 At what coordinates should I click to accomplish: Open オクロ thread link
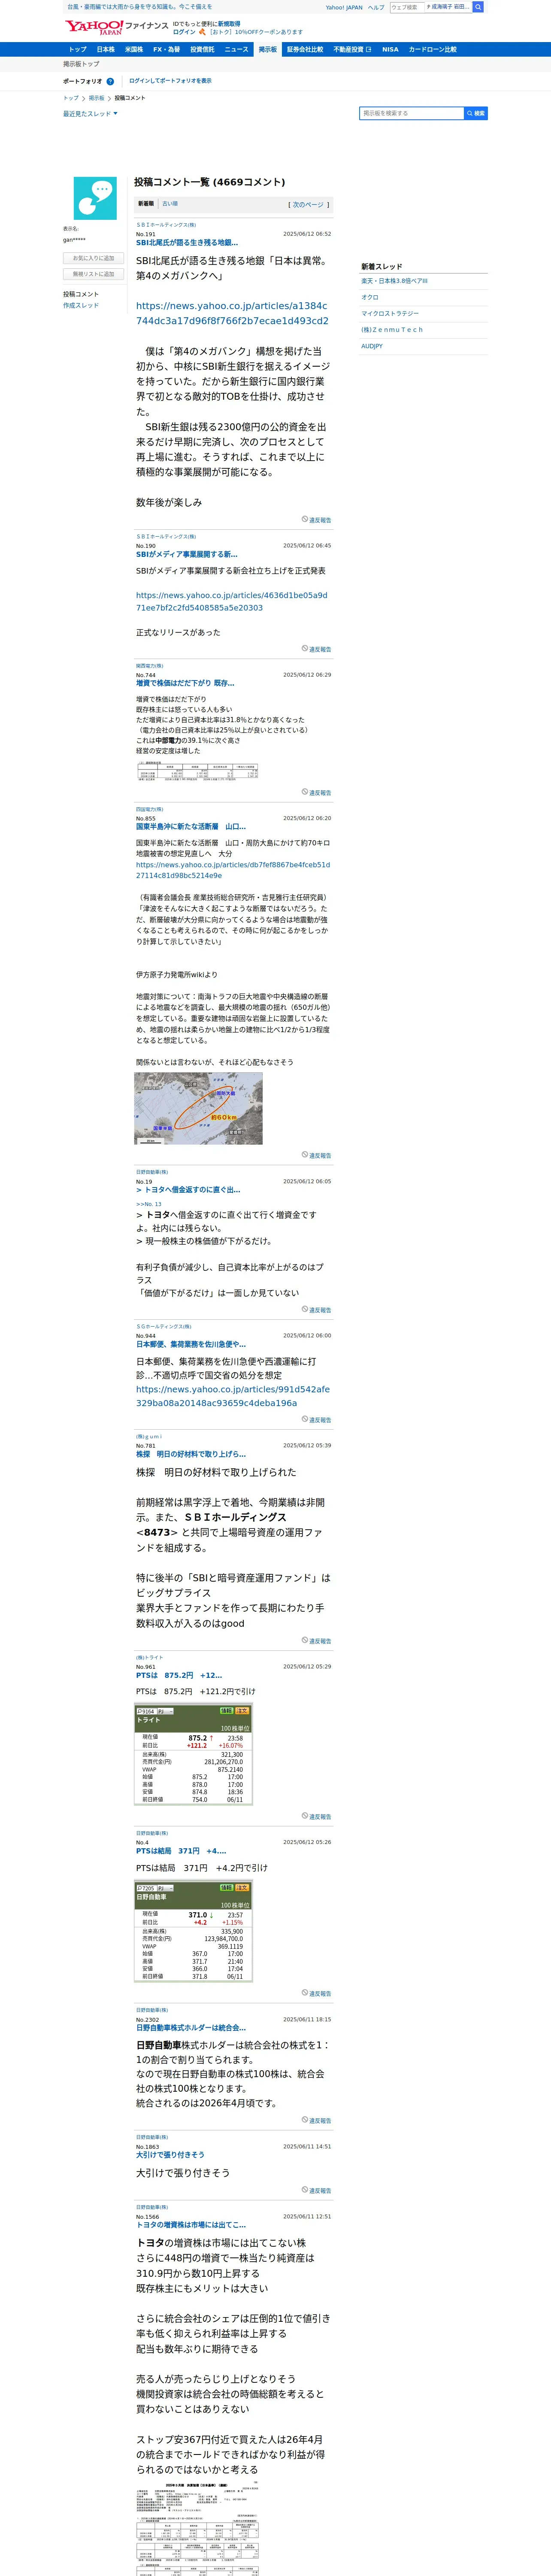370,297
